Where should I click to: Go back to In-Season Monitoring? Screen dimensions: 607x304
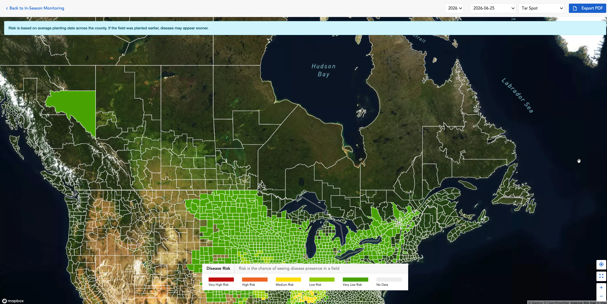point(35,8)
